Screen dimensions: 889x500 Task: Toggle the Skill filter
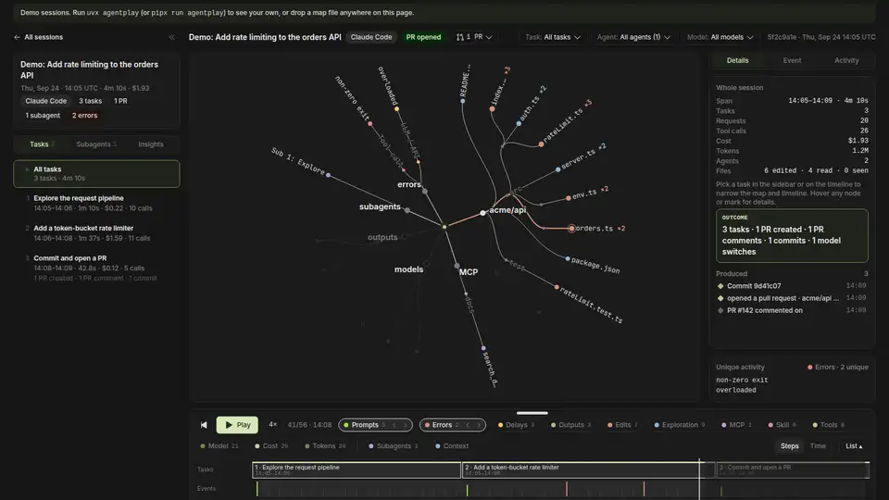coord(782,425)
